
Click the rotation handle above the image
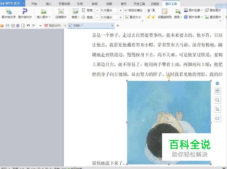[169, 77]
